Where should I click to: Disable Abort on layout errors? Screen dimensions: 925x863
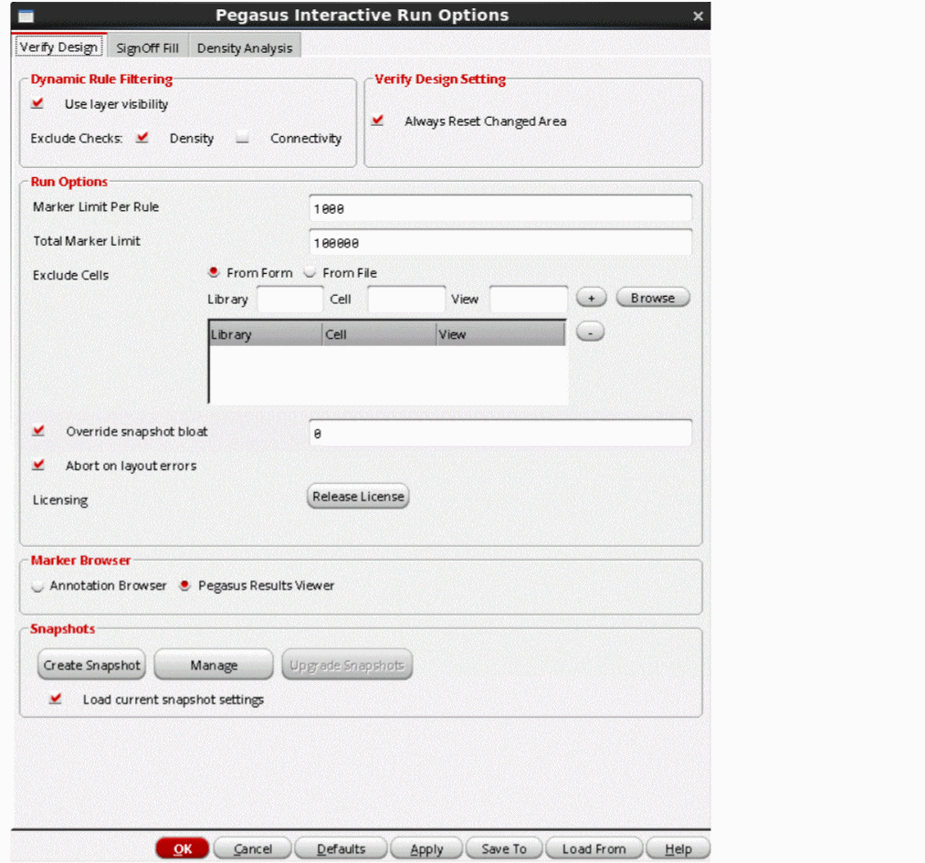[38, 465]
